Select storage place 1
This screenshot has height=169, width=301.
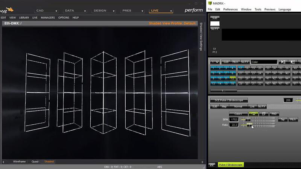[x=213, y=68]
